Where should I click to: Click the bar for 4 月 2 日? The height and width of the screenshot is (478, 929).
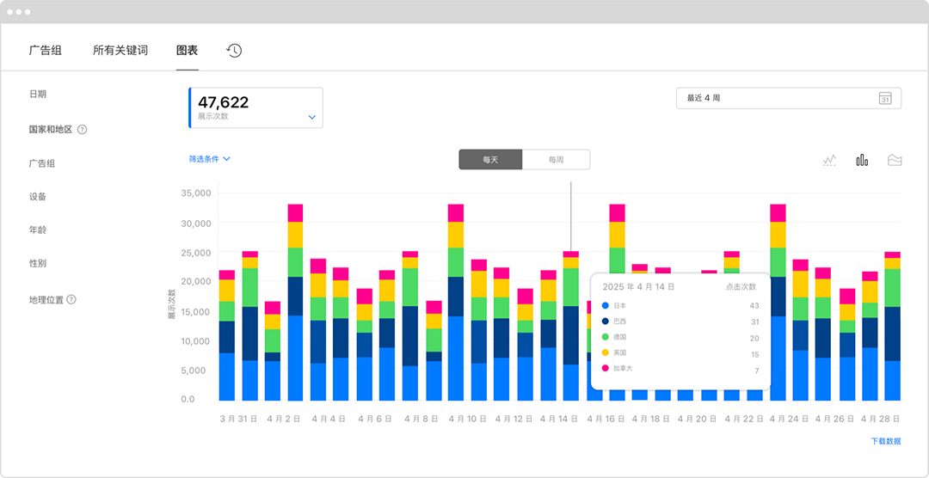[x=296, y=302]
